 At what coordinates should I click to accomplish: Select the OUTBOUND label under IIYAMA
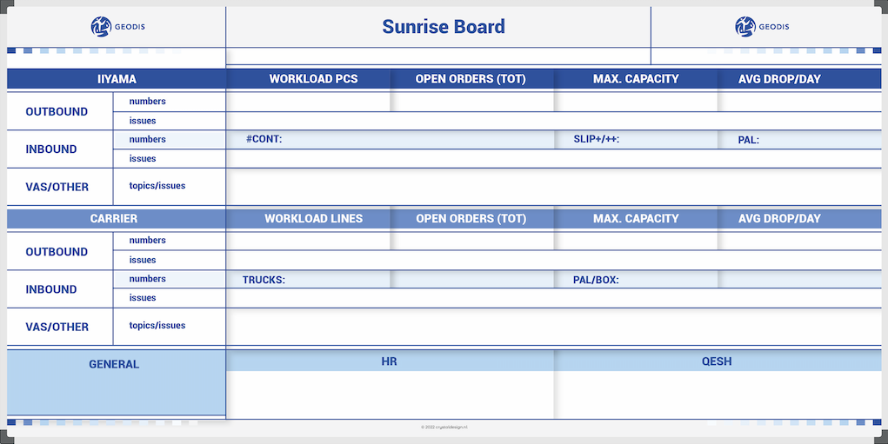click(x=57, y=111)
